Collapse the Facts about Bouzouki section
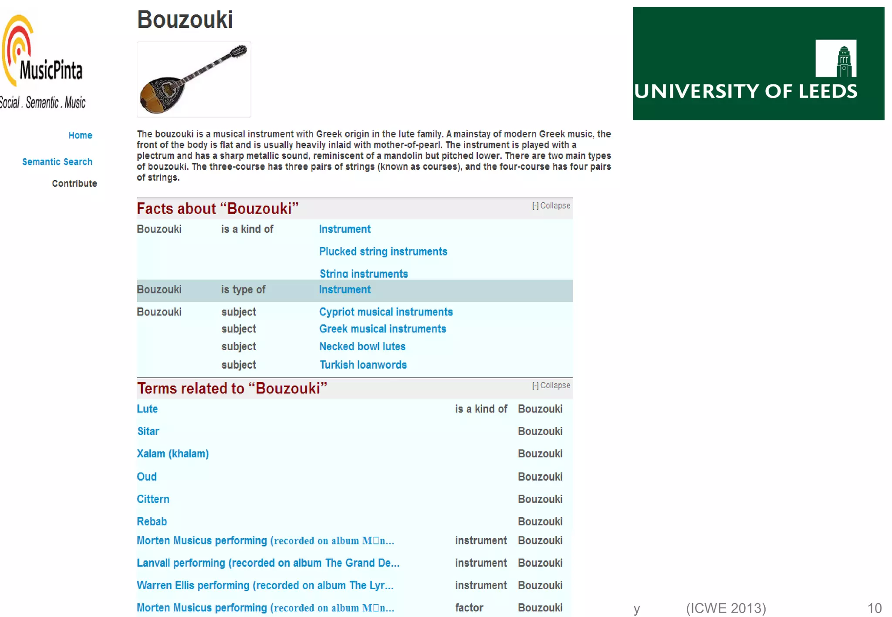Image resolution: width=892 pixels, height=617 pixels. point(551,206)
